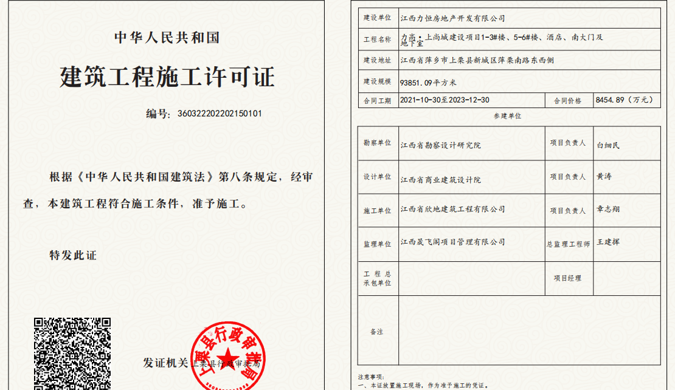Screen dimensions: 675x390
Task: Select the name '王建挥'
Action: [608, 242]
